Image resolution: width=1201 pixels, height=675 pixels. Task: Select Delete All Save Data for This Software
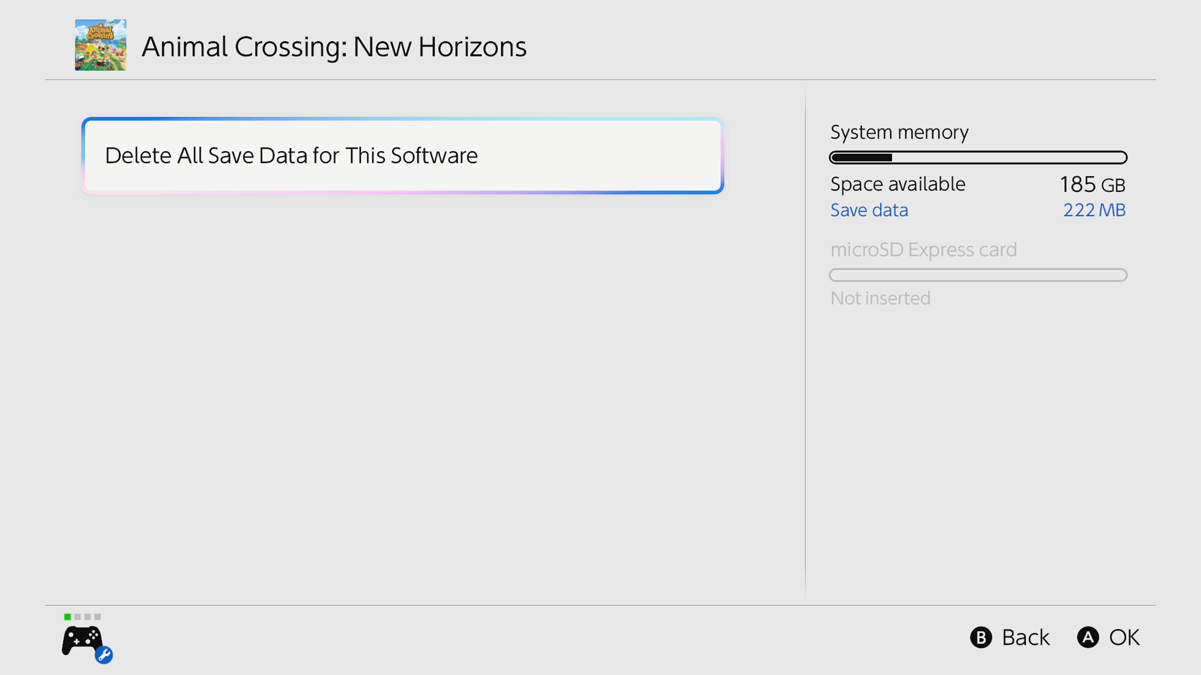[x=402, y=156]
